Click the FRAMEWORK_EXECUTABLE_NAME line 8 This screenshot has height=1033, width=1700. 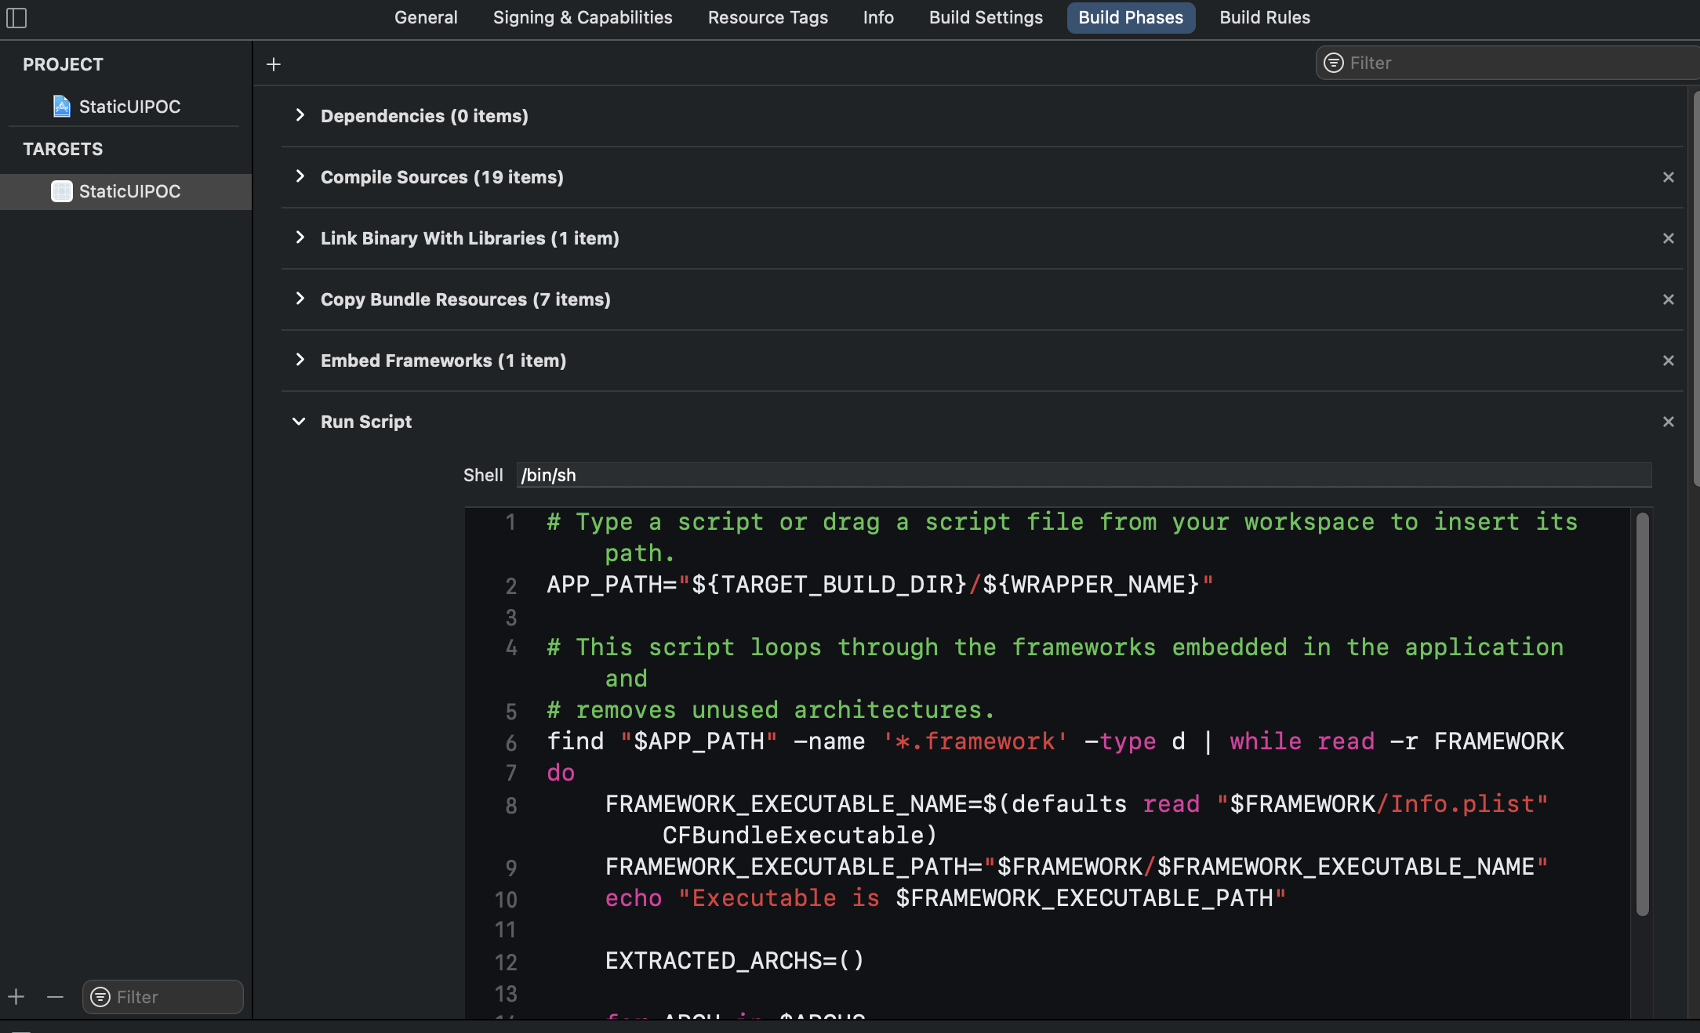coord(1077,820)
